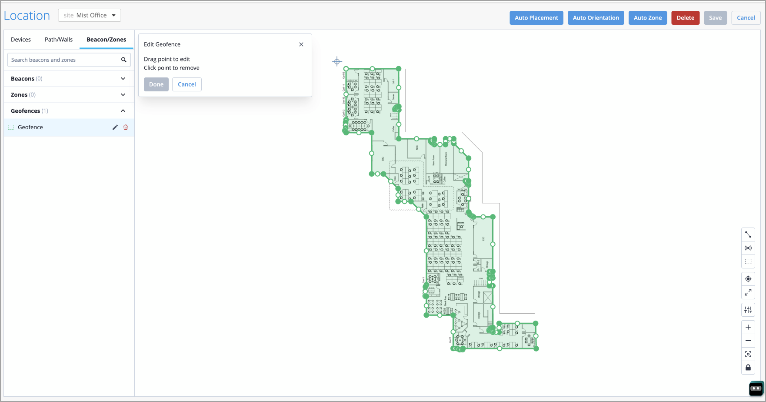Screen dimensions: 766x402
Task: Zoom in on the floorplan
Action: (748, 327)
